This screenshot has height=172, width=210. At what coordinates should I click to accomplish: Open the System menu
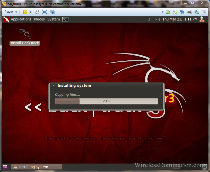(x=54, y=19)
